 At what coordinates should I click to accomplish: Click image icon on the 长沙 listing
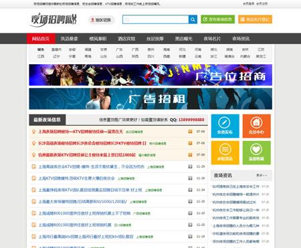190,143
